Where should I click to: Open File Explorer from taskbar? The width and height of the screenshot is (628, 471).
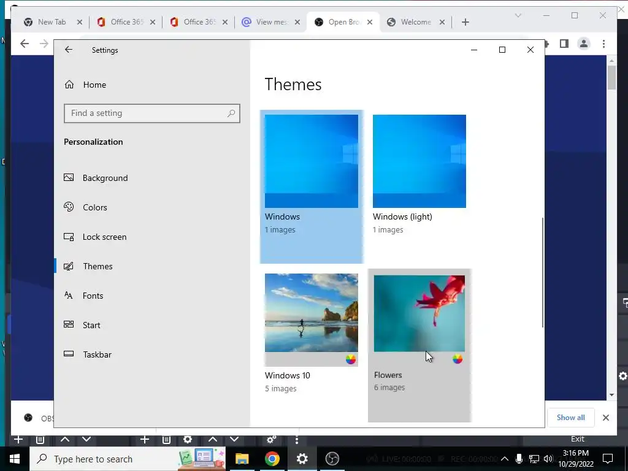click(x=242, y=459)
